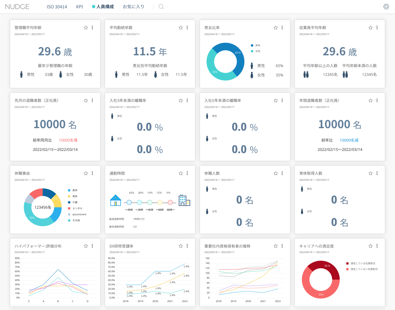Open the three-dot menu on 平均勤続年数 card
395x310 pixels.
point(187,28)
